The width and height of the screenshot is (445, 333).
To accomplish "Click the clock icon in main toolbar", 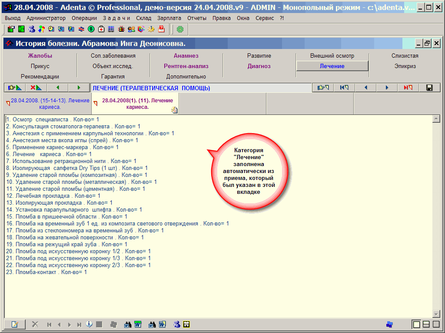I will (x=51, y=29).
